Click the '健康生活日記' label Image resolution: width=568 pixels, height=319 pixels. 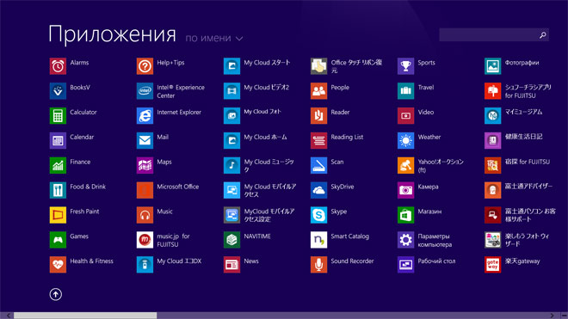523,137
